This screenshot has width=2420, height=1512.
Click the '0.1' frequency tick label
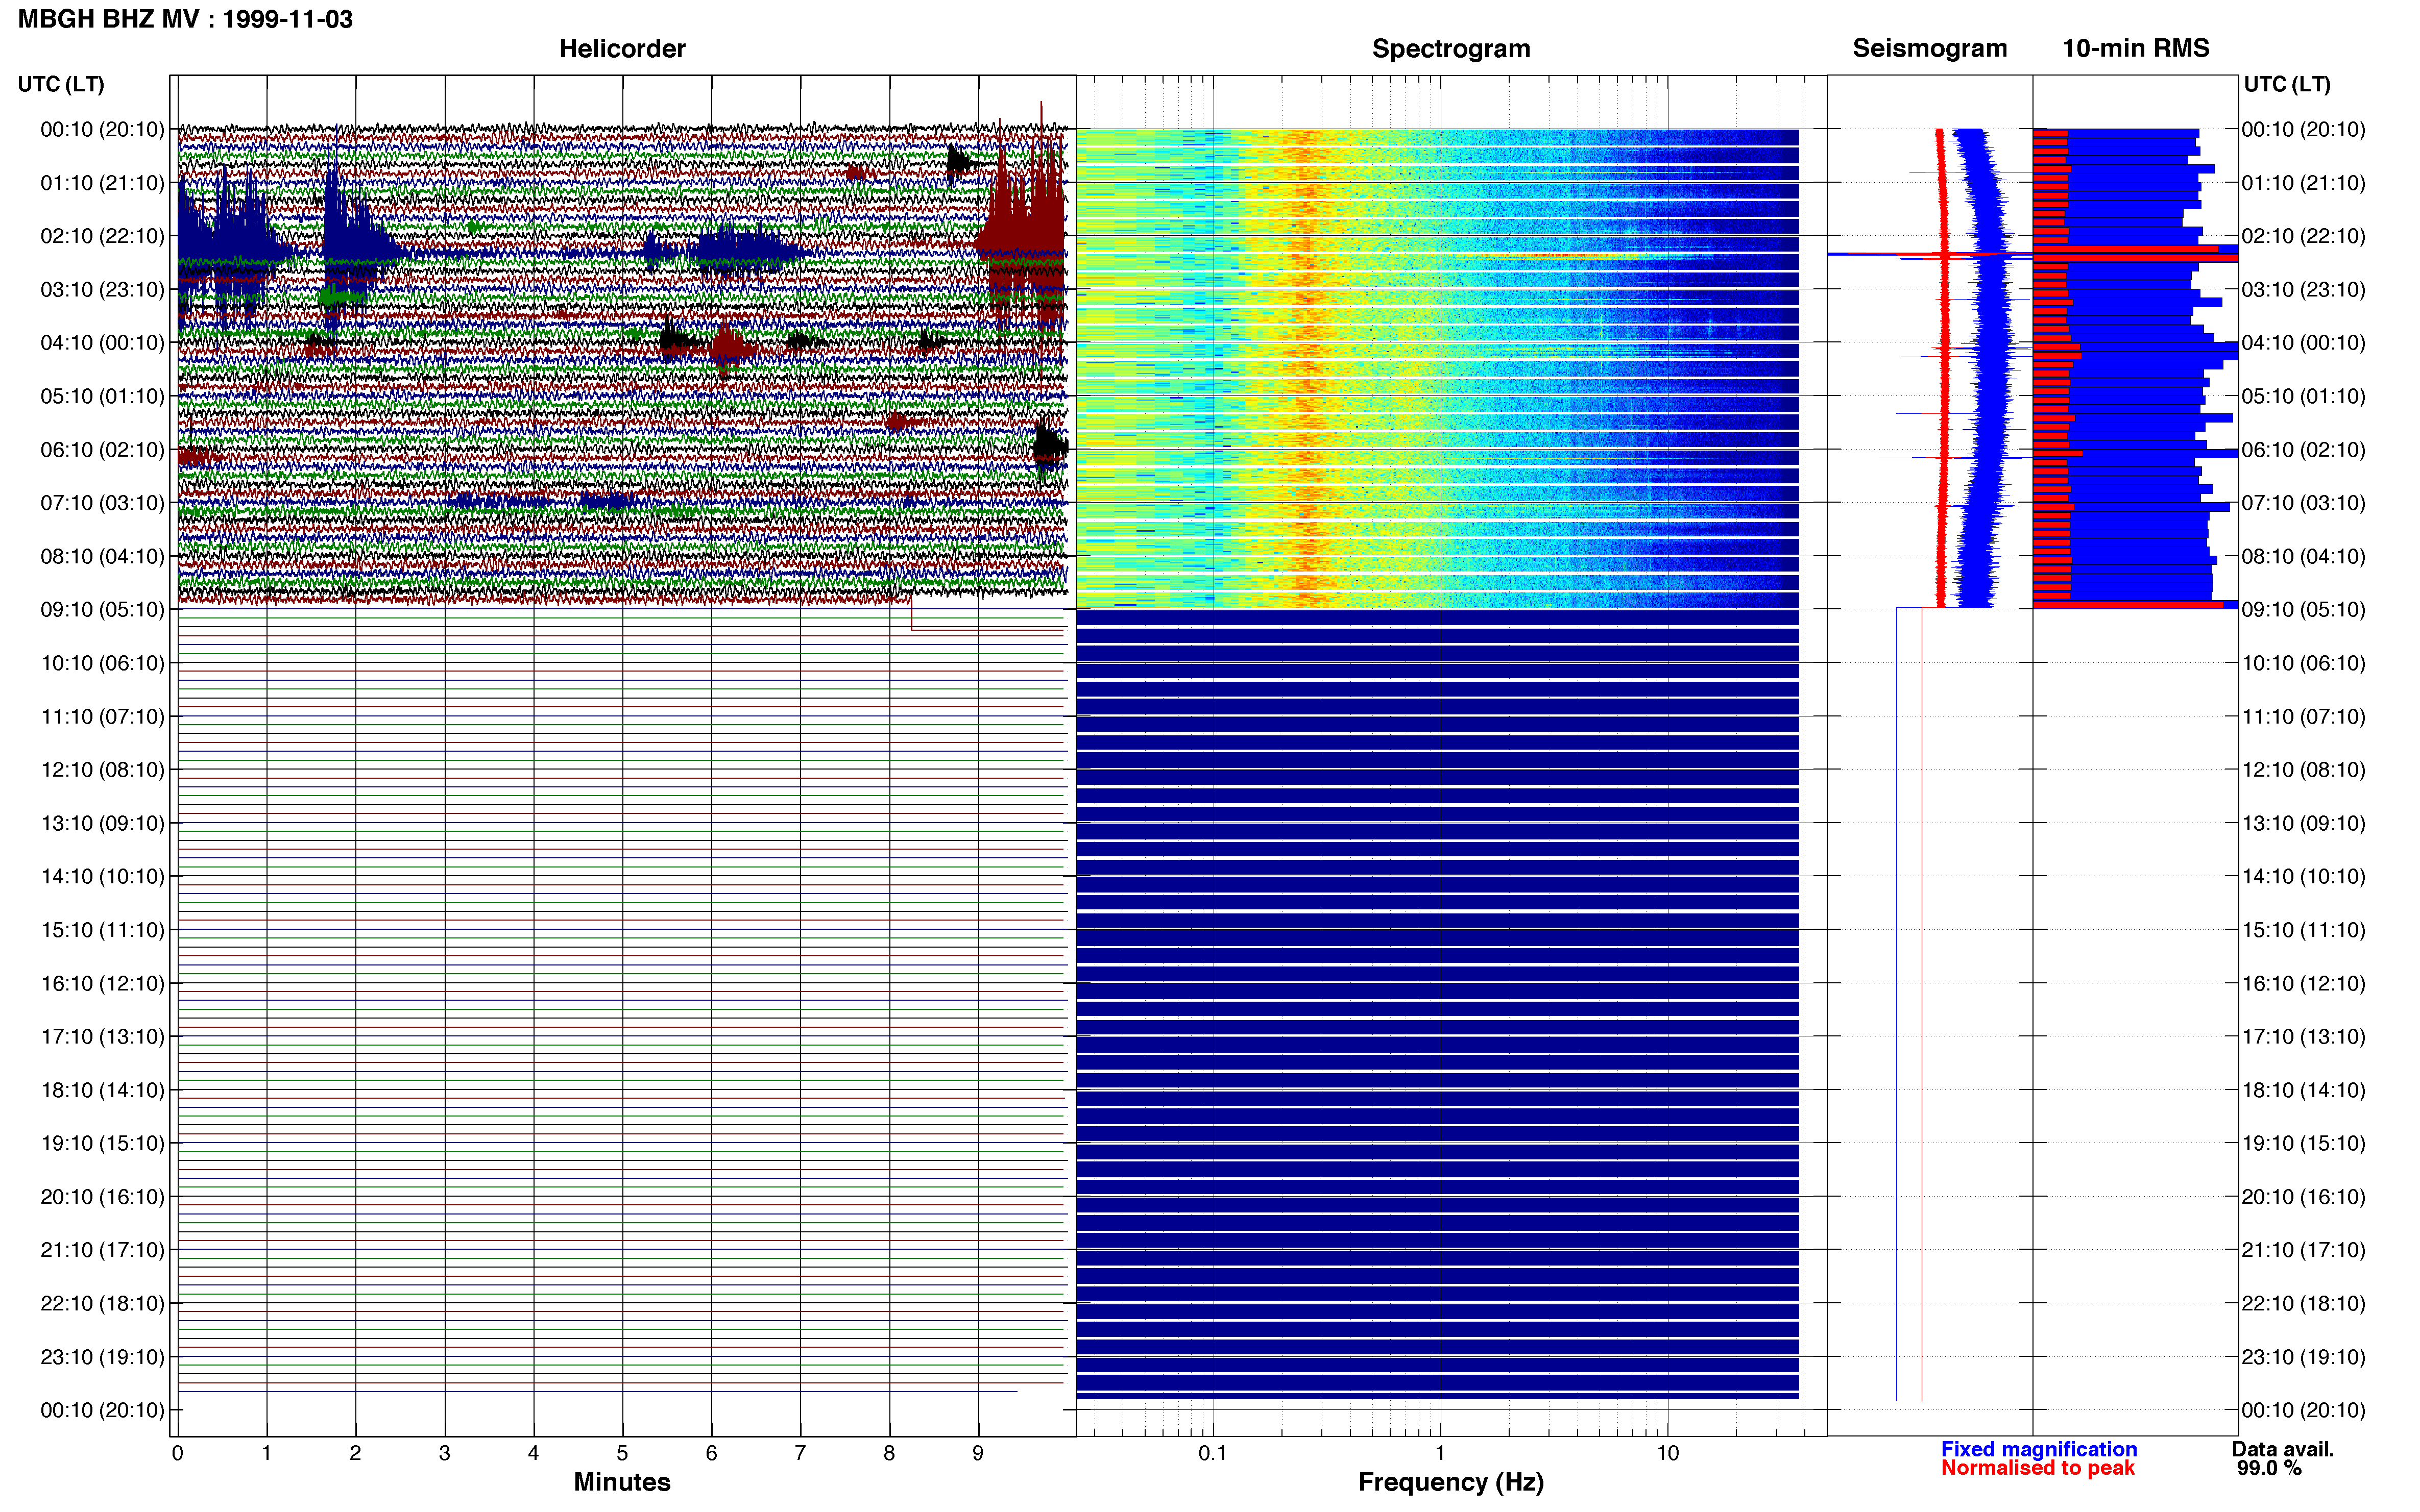point(1213,1453)
